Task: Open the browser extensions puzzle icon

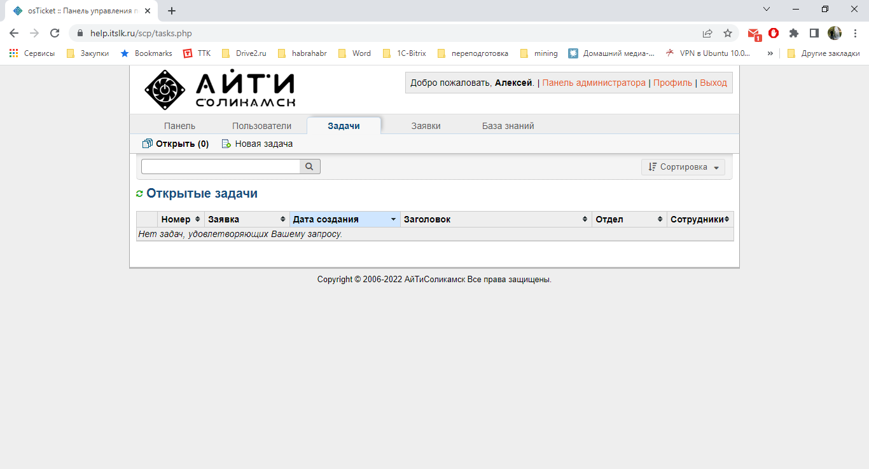Action: point(793,34)
